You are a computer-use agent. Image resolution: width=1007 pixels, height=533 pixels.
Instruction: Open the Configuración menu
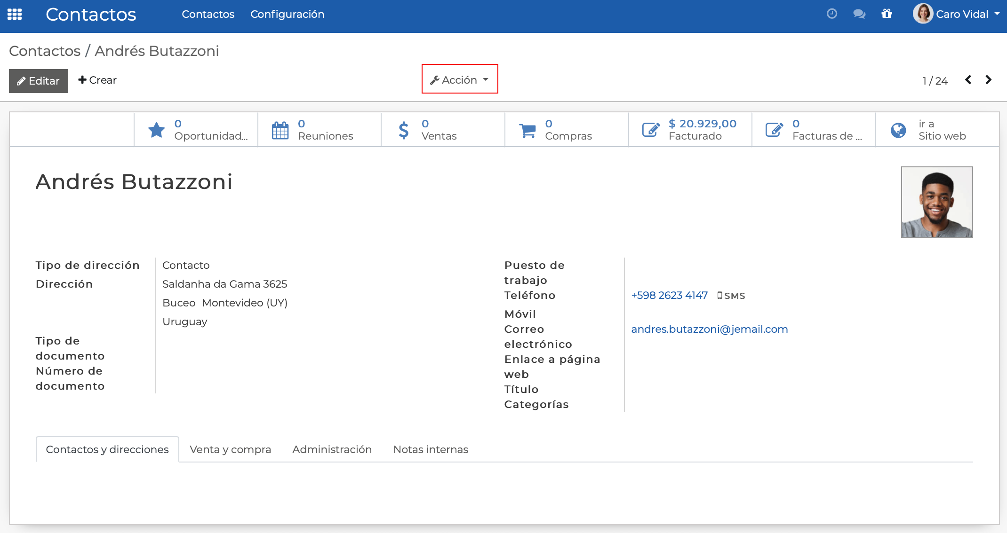[x=288, y=14]
